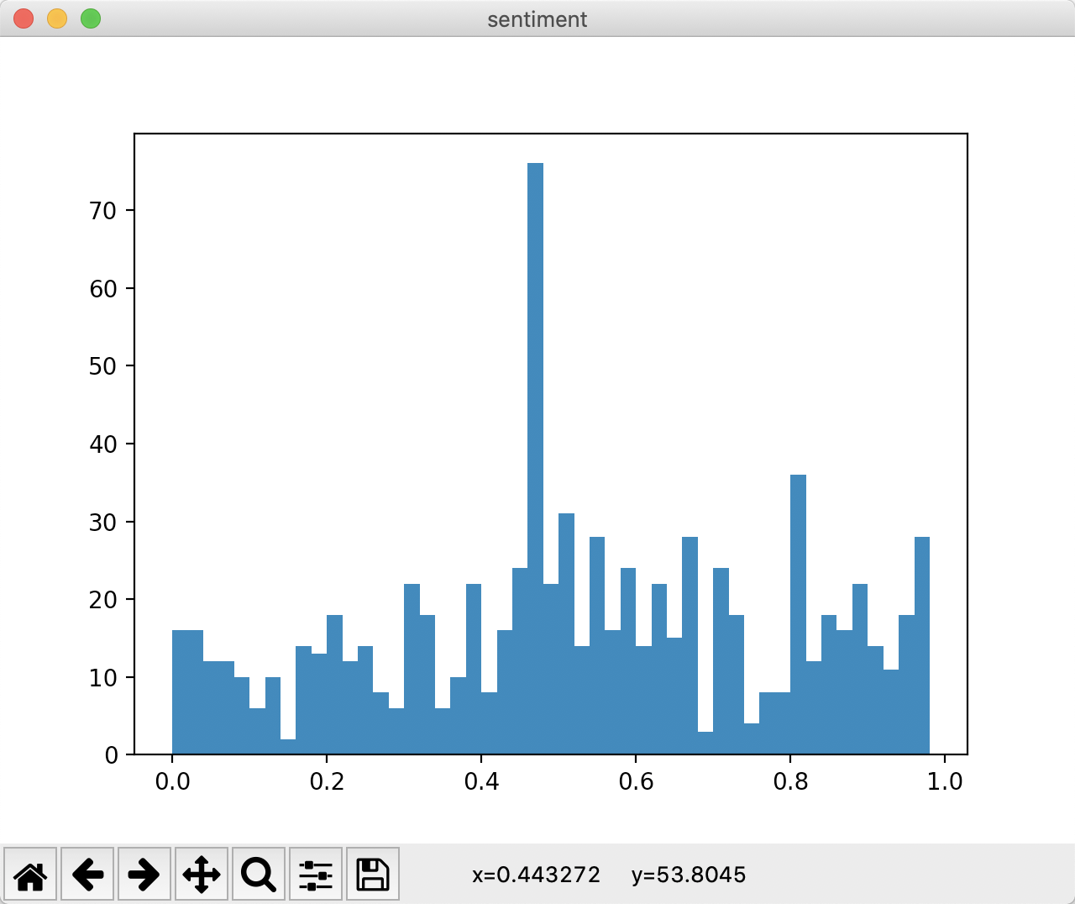Image resolution: width=1075 pixels, height=904 pixels.
Task: Close the sentiment window red button
Action: coord(24,18)
